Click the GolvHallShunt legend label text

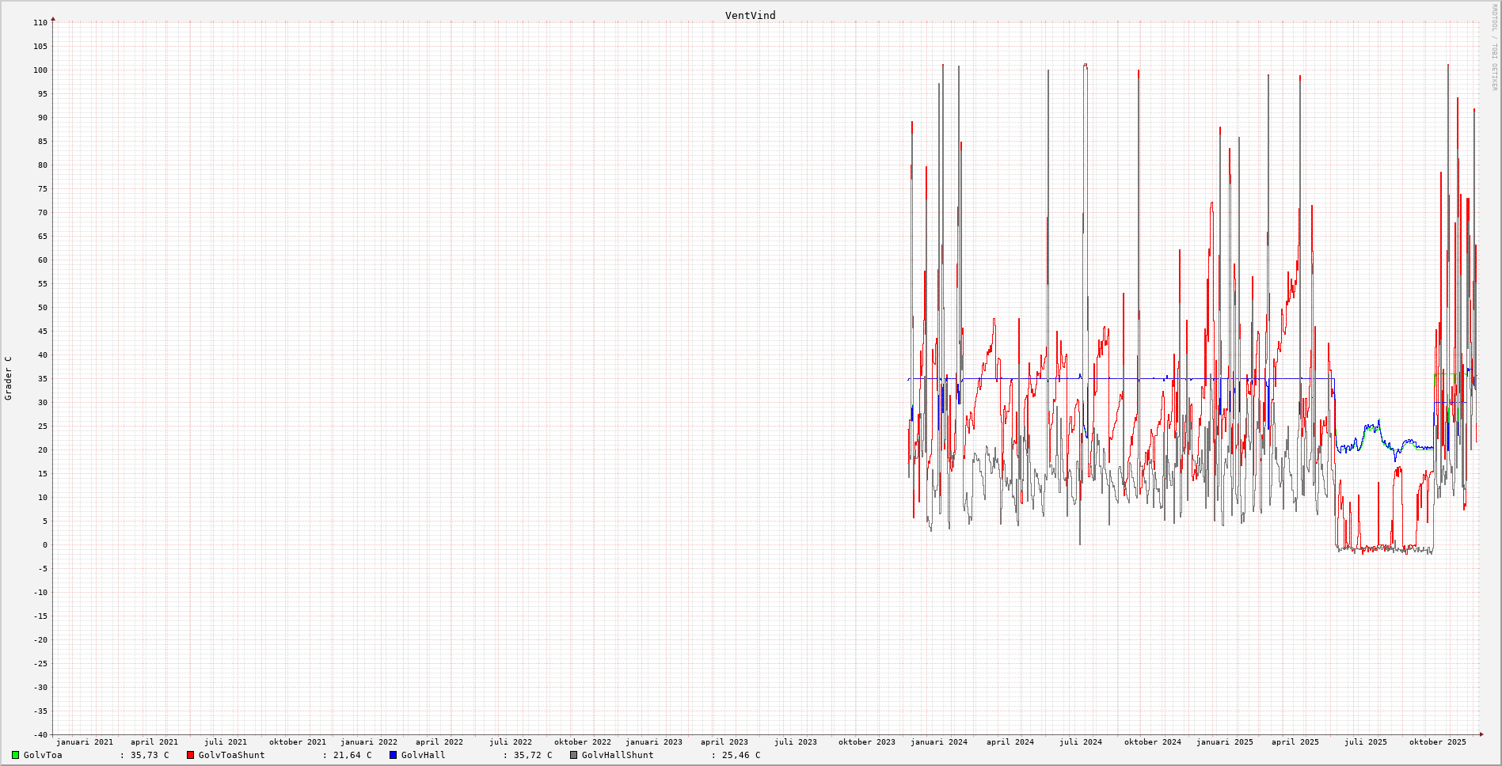click(618, 755)
